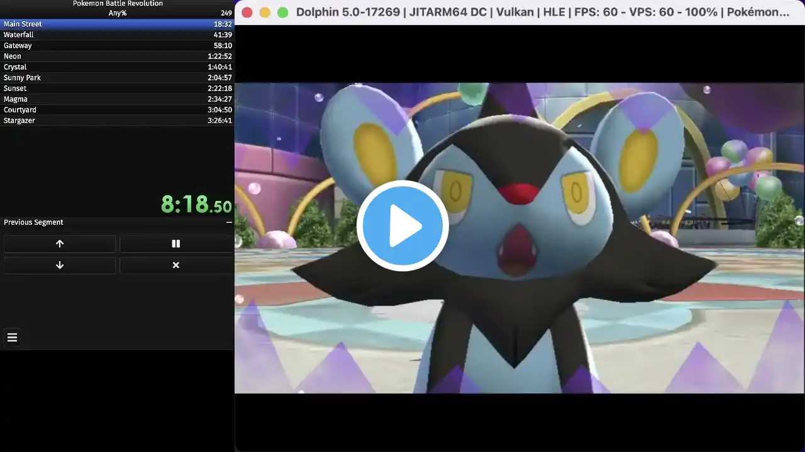Screen dimensions: 805x452
Task: Click the Any% category label
Action: click(x=118, y=13)
